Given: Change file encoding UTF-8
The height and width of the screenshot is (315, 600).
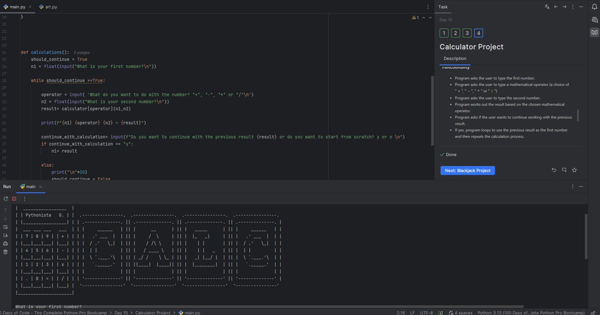Looking at the screenshot, I should tap(426, 312).
